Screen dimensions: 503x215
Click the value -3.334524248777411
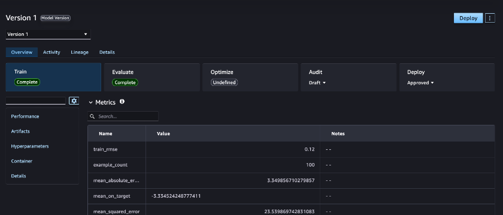[176, 196]
